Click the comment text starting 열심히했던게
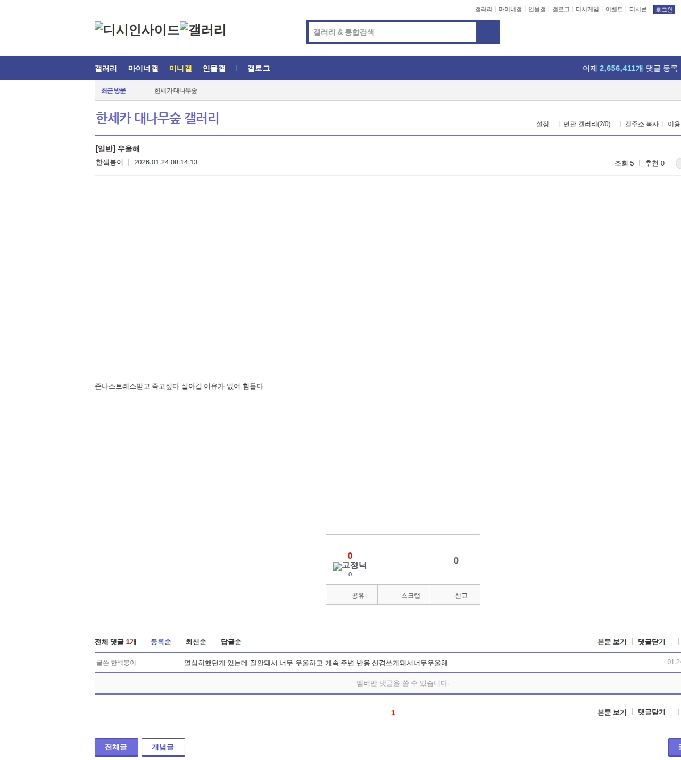681x760 pixels. tap(316, 663)
